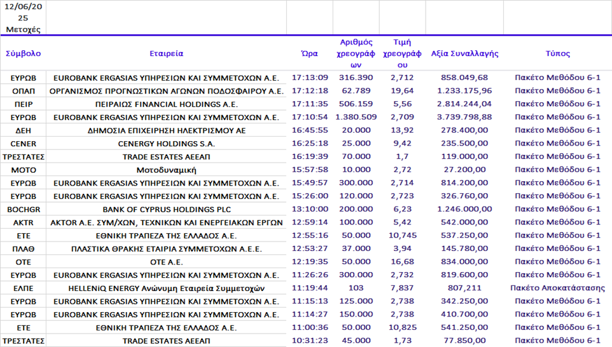Select the ΕΥΡΩΒ symbol in the 17:13:09 row

point(24,78)
